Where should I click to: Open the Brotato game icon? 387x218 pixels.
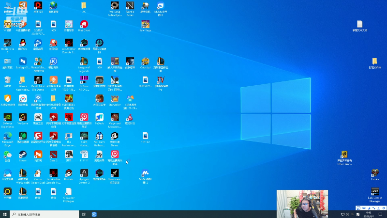click(x=69, y=175)
